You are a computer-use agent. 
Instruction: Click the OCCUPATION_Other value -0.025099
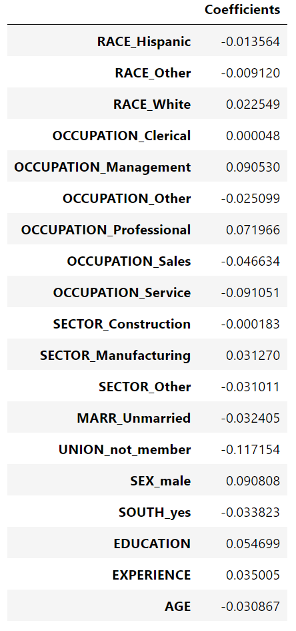pyautogui.click(x=250, y=198)
